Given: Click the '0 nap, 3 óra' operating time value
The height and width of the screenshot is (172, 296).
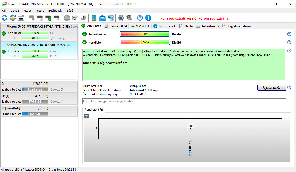Looking at the screenshot, I should pos(138,86).
